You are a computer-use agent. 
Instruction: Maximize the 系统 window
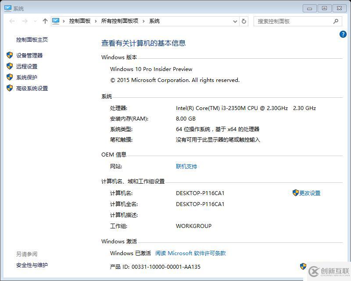coord(324,8)
